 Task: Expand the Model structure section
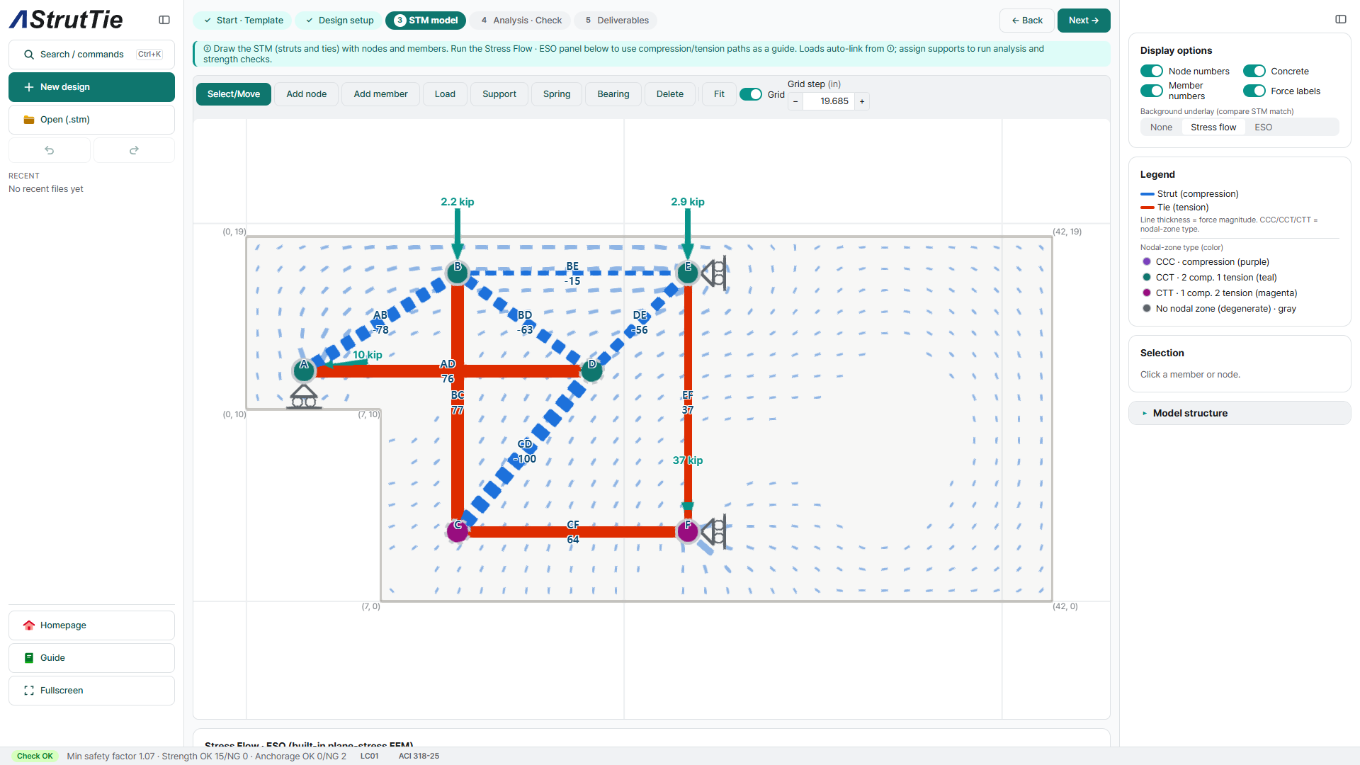pyautogui.click(x=1240, y=413)
